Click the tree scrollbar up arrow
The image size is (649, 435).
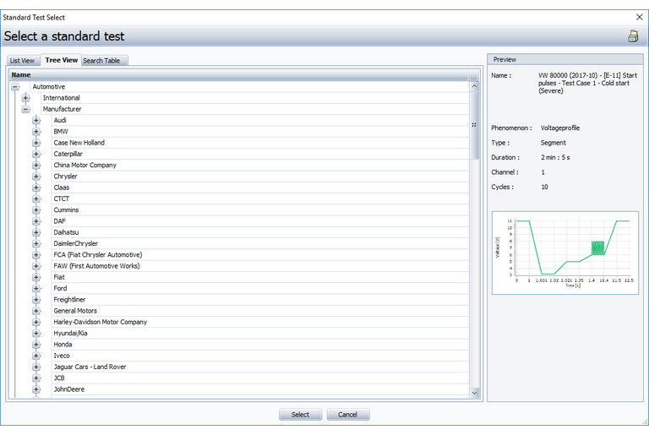pyautogui.click(x=474, y=86)
